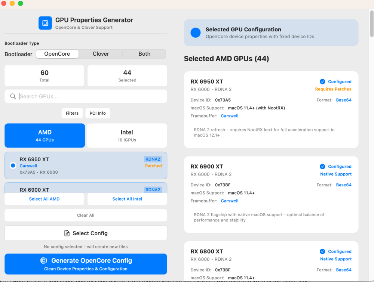Screen dimensions: 374x282
Task: Select Clover bootloader option
Action: coord(101,54)
